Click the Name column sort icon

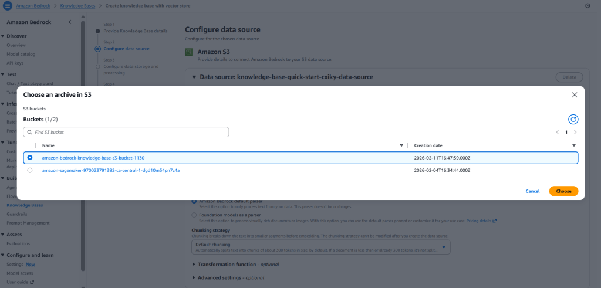[401, 145]
